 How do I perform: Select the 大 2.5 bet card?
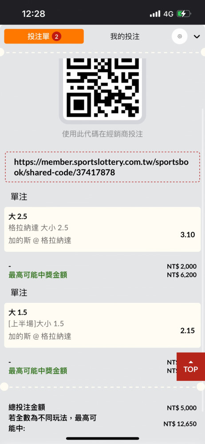102,229
